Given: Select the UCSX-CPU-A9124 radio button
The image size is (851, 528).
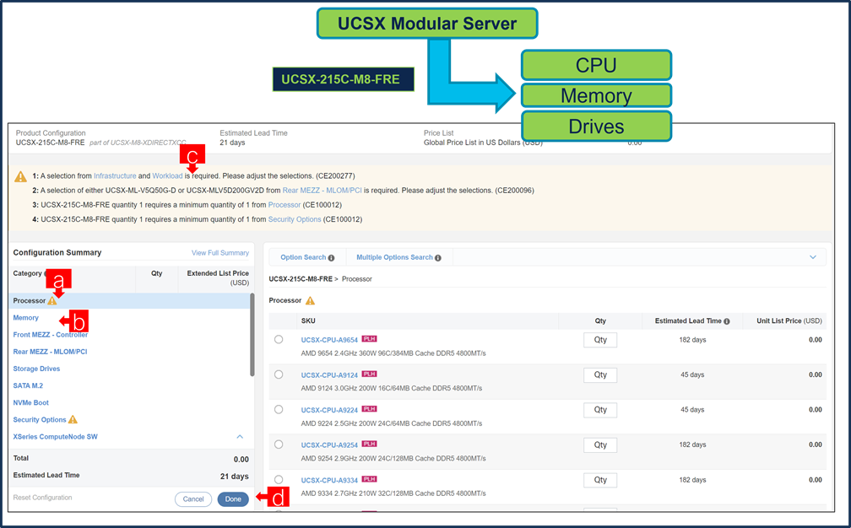Looking at the screenshot, I should coord(279,374).
